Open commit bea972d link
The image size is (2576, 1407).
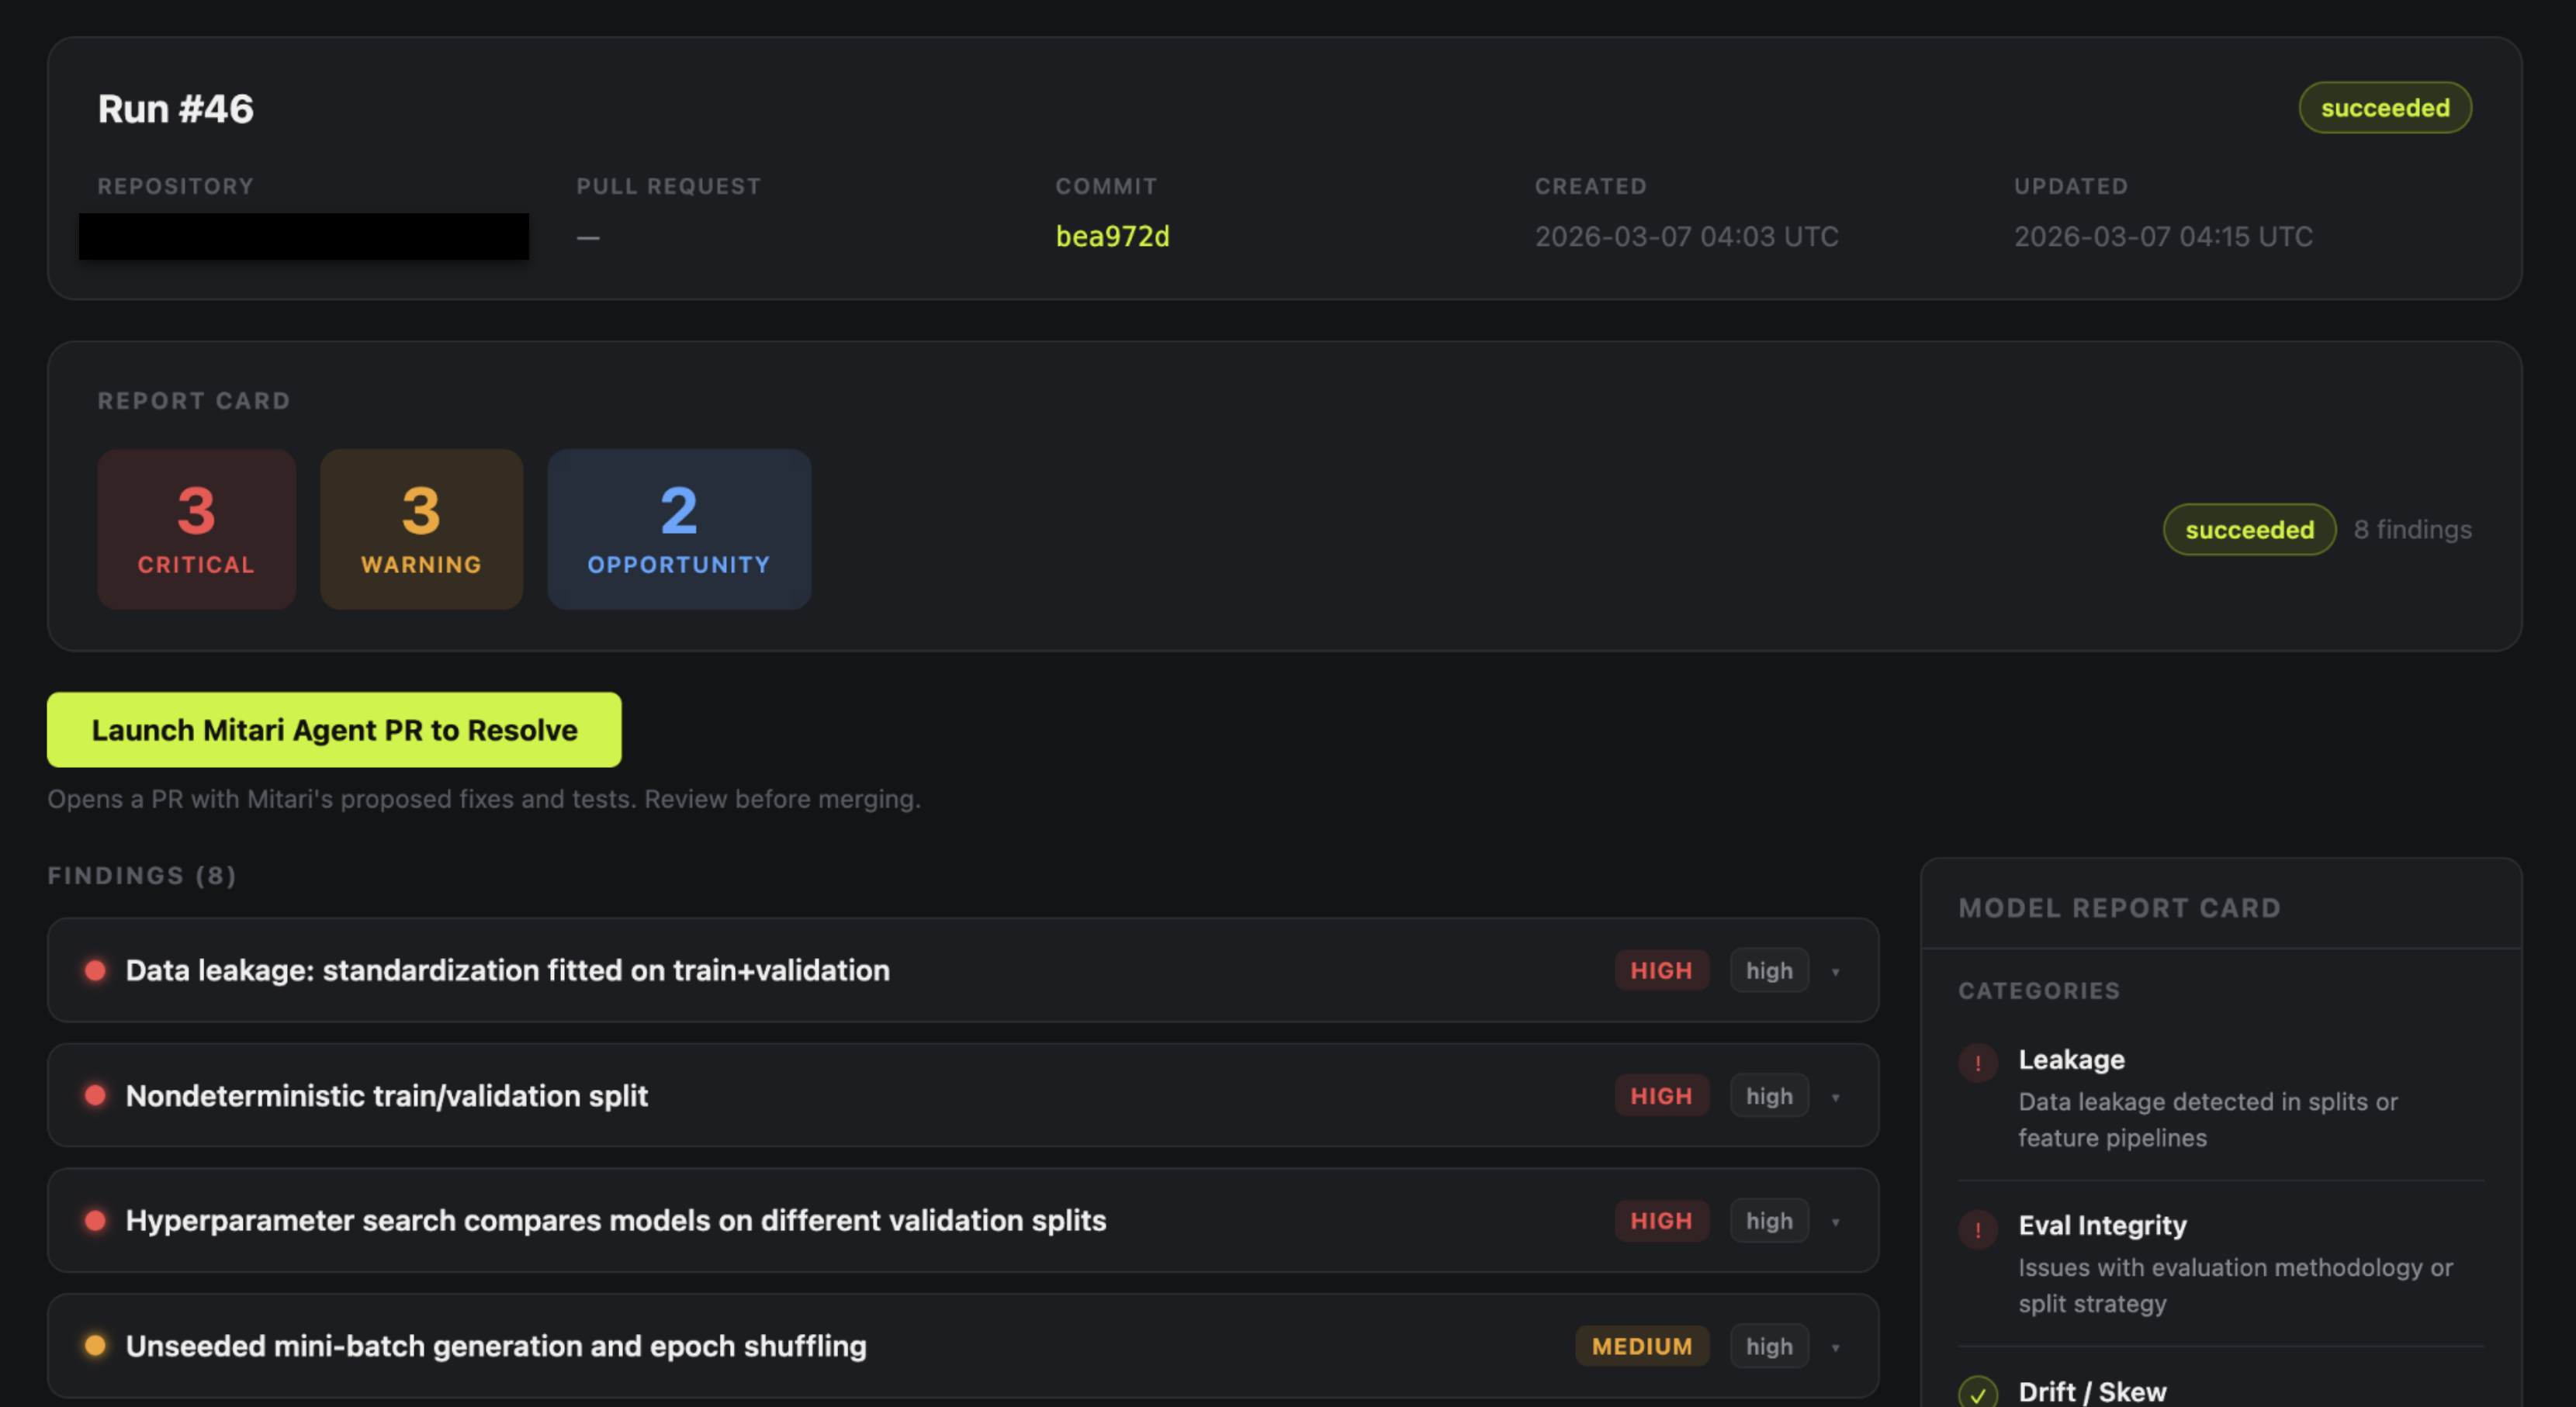(1112, 236)
